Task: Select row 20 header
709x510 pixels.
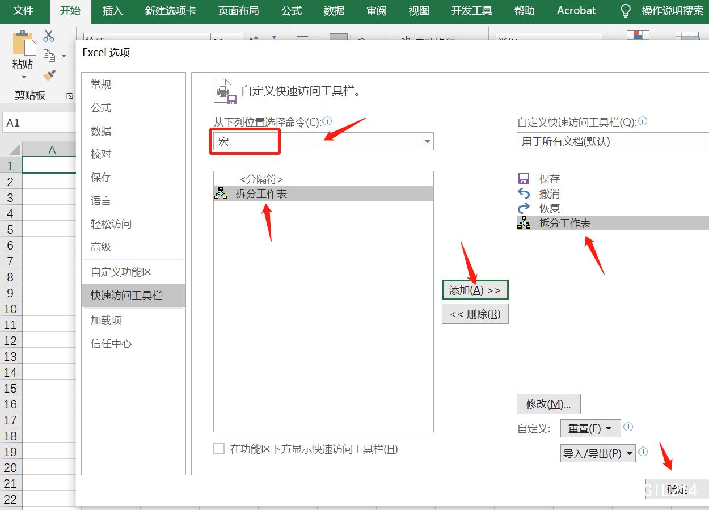Action: click(10, 467)
